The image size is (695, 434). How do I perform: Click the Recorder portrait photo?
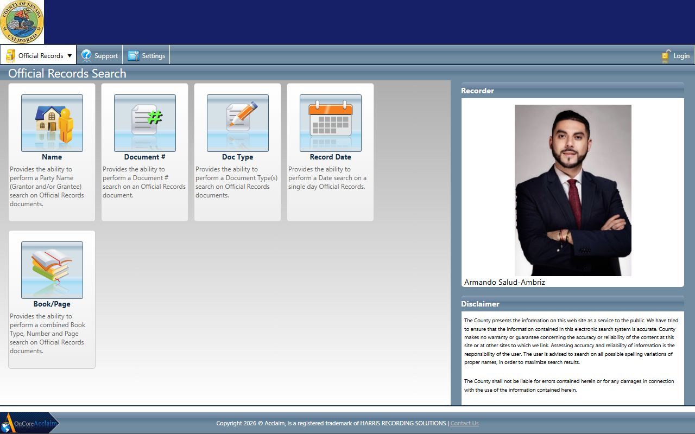573,190
